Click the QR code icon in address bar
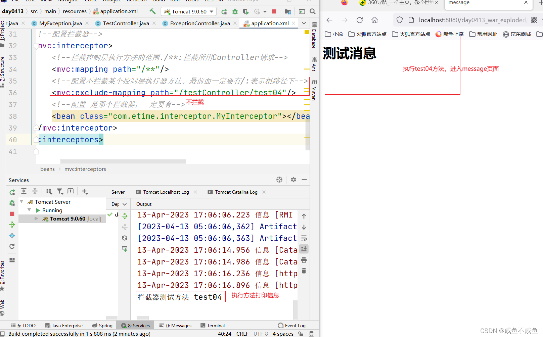This screenshot has height=337, width=543. click(x=534, y=20)
